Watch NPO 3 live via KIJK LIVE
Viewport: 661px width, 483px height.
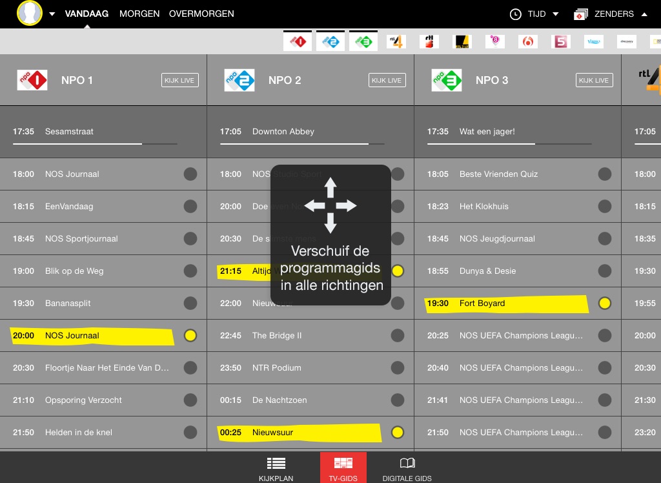coord(595,80)
